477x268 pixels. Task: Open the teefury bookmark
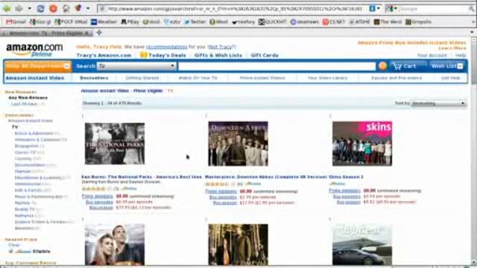(x=244, y=22)
